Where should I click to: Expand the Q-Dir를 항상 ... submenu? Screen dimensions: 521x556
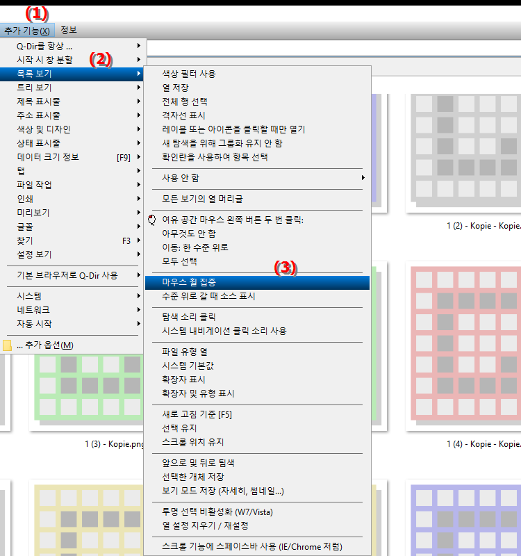coord(72,46)
